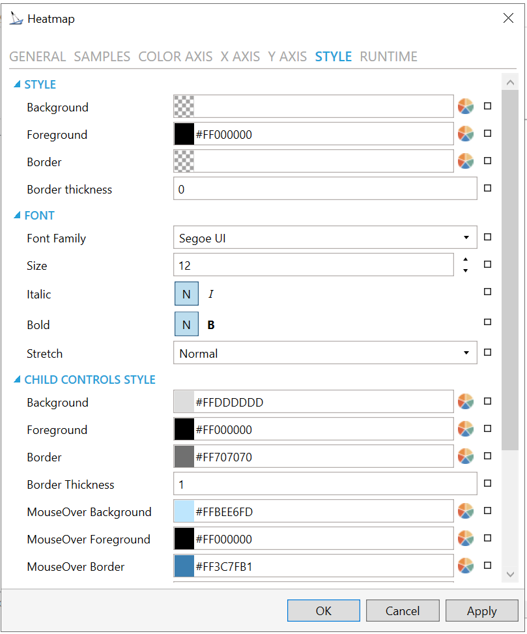Collapse the STYLE section
Screen dimensions: 527x634
click(x=17, y=84)
